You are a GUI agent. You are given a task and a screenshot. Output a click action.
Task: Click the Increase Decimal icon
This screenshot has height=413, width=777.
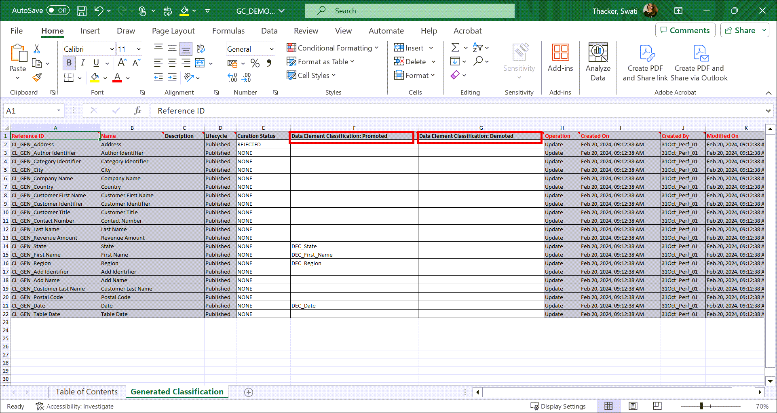point(232,77)
